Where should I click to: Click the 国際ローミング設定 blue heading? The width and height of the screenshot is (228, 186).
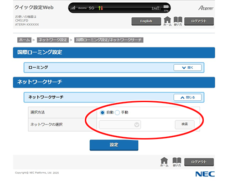tap(114, 52)
